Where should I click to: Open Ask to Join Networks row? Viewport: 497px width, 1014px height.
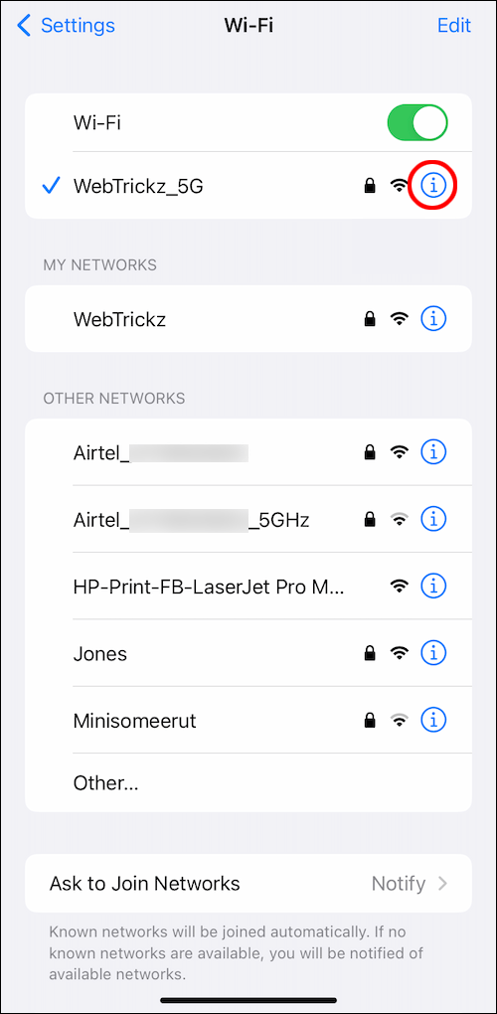point(248,884)
